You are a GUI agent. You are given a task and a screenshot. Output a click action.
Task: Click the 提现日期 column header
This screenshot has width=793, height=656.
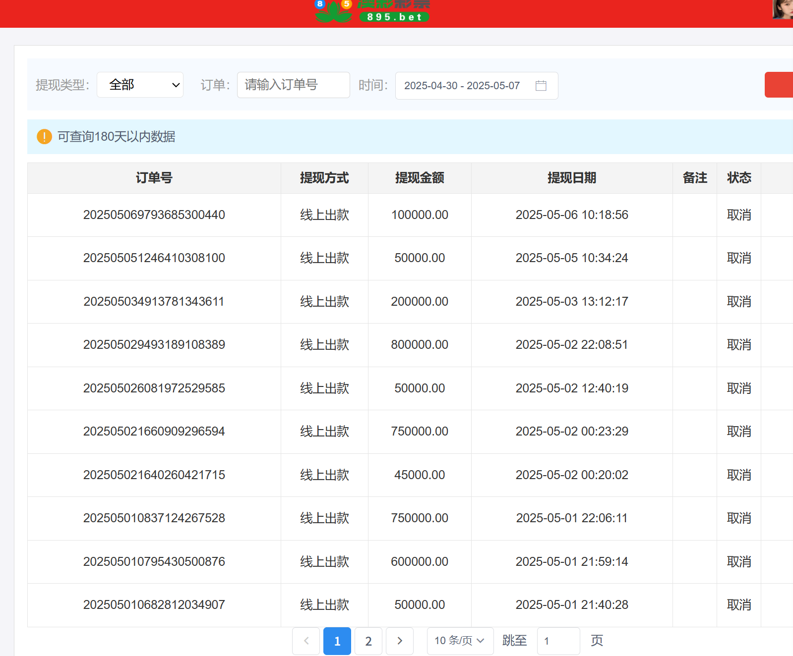click(x=571, y=178)
